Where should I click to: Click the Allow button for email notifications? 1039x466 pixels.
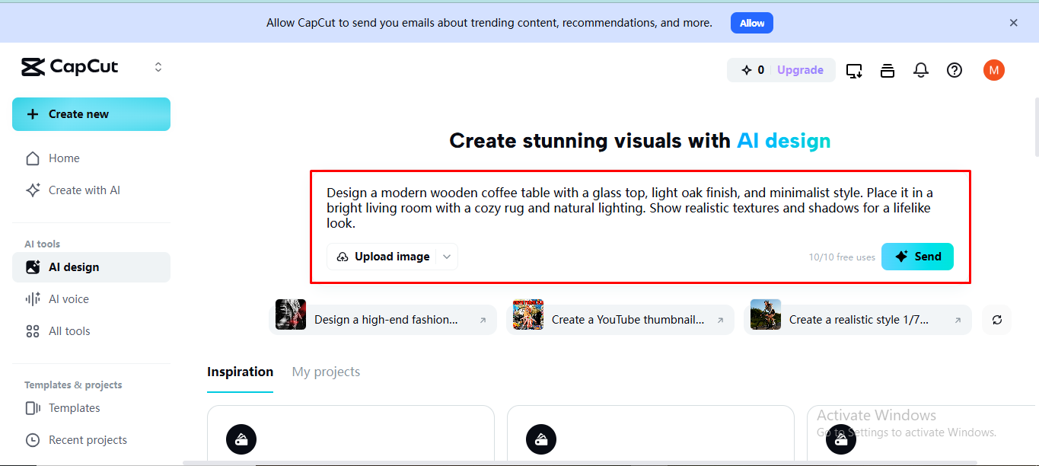pyautogui.click(x=751, y=22)
